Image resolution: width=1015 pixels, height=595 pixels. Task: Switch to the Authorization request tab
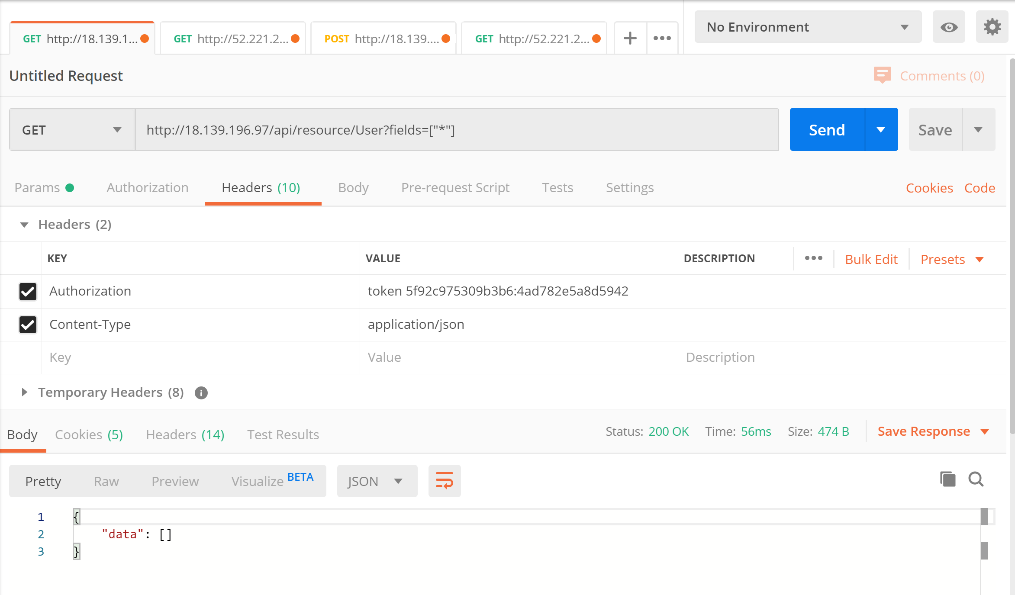point(148,188)
